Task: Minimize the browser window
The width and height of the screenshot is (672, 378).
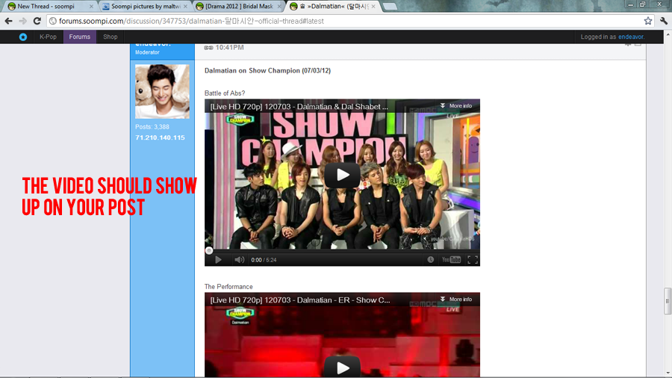Action: point(630,4)
